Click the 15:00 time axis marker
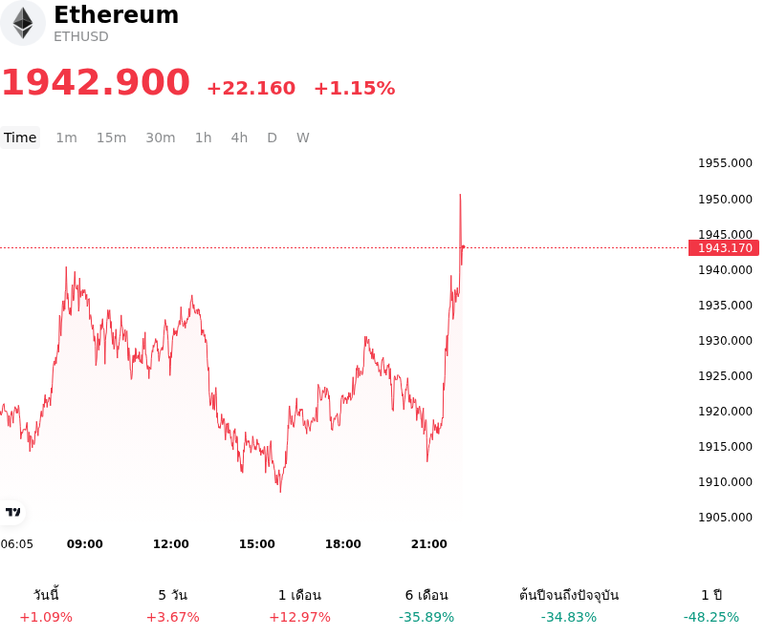Image resolution: width=765 pixels, height=636 pixels. pos(256,544)
